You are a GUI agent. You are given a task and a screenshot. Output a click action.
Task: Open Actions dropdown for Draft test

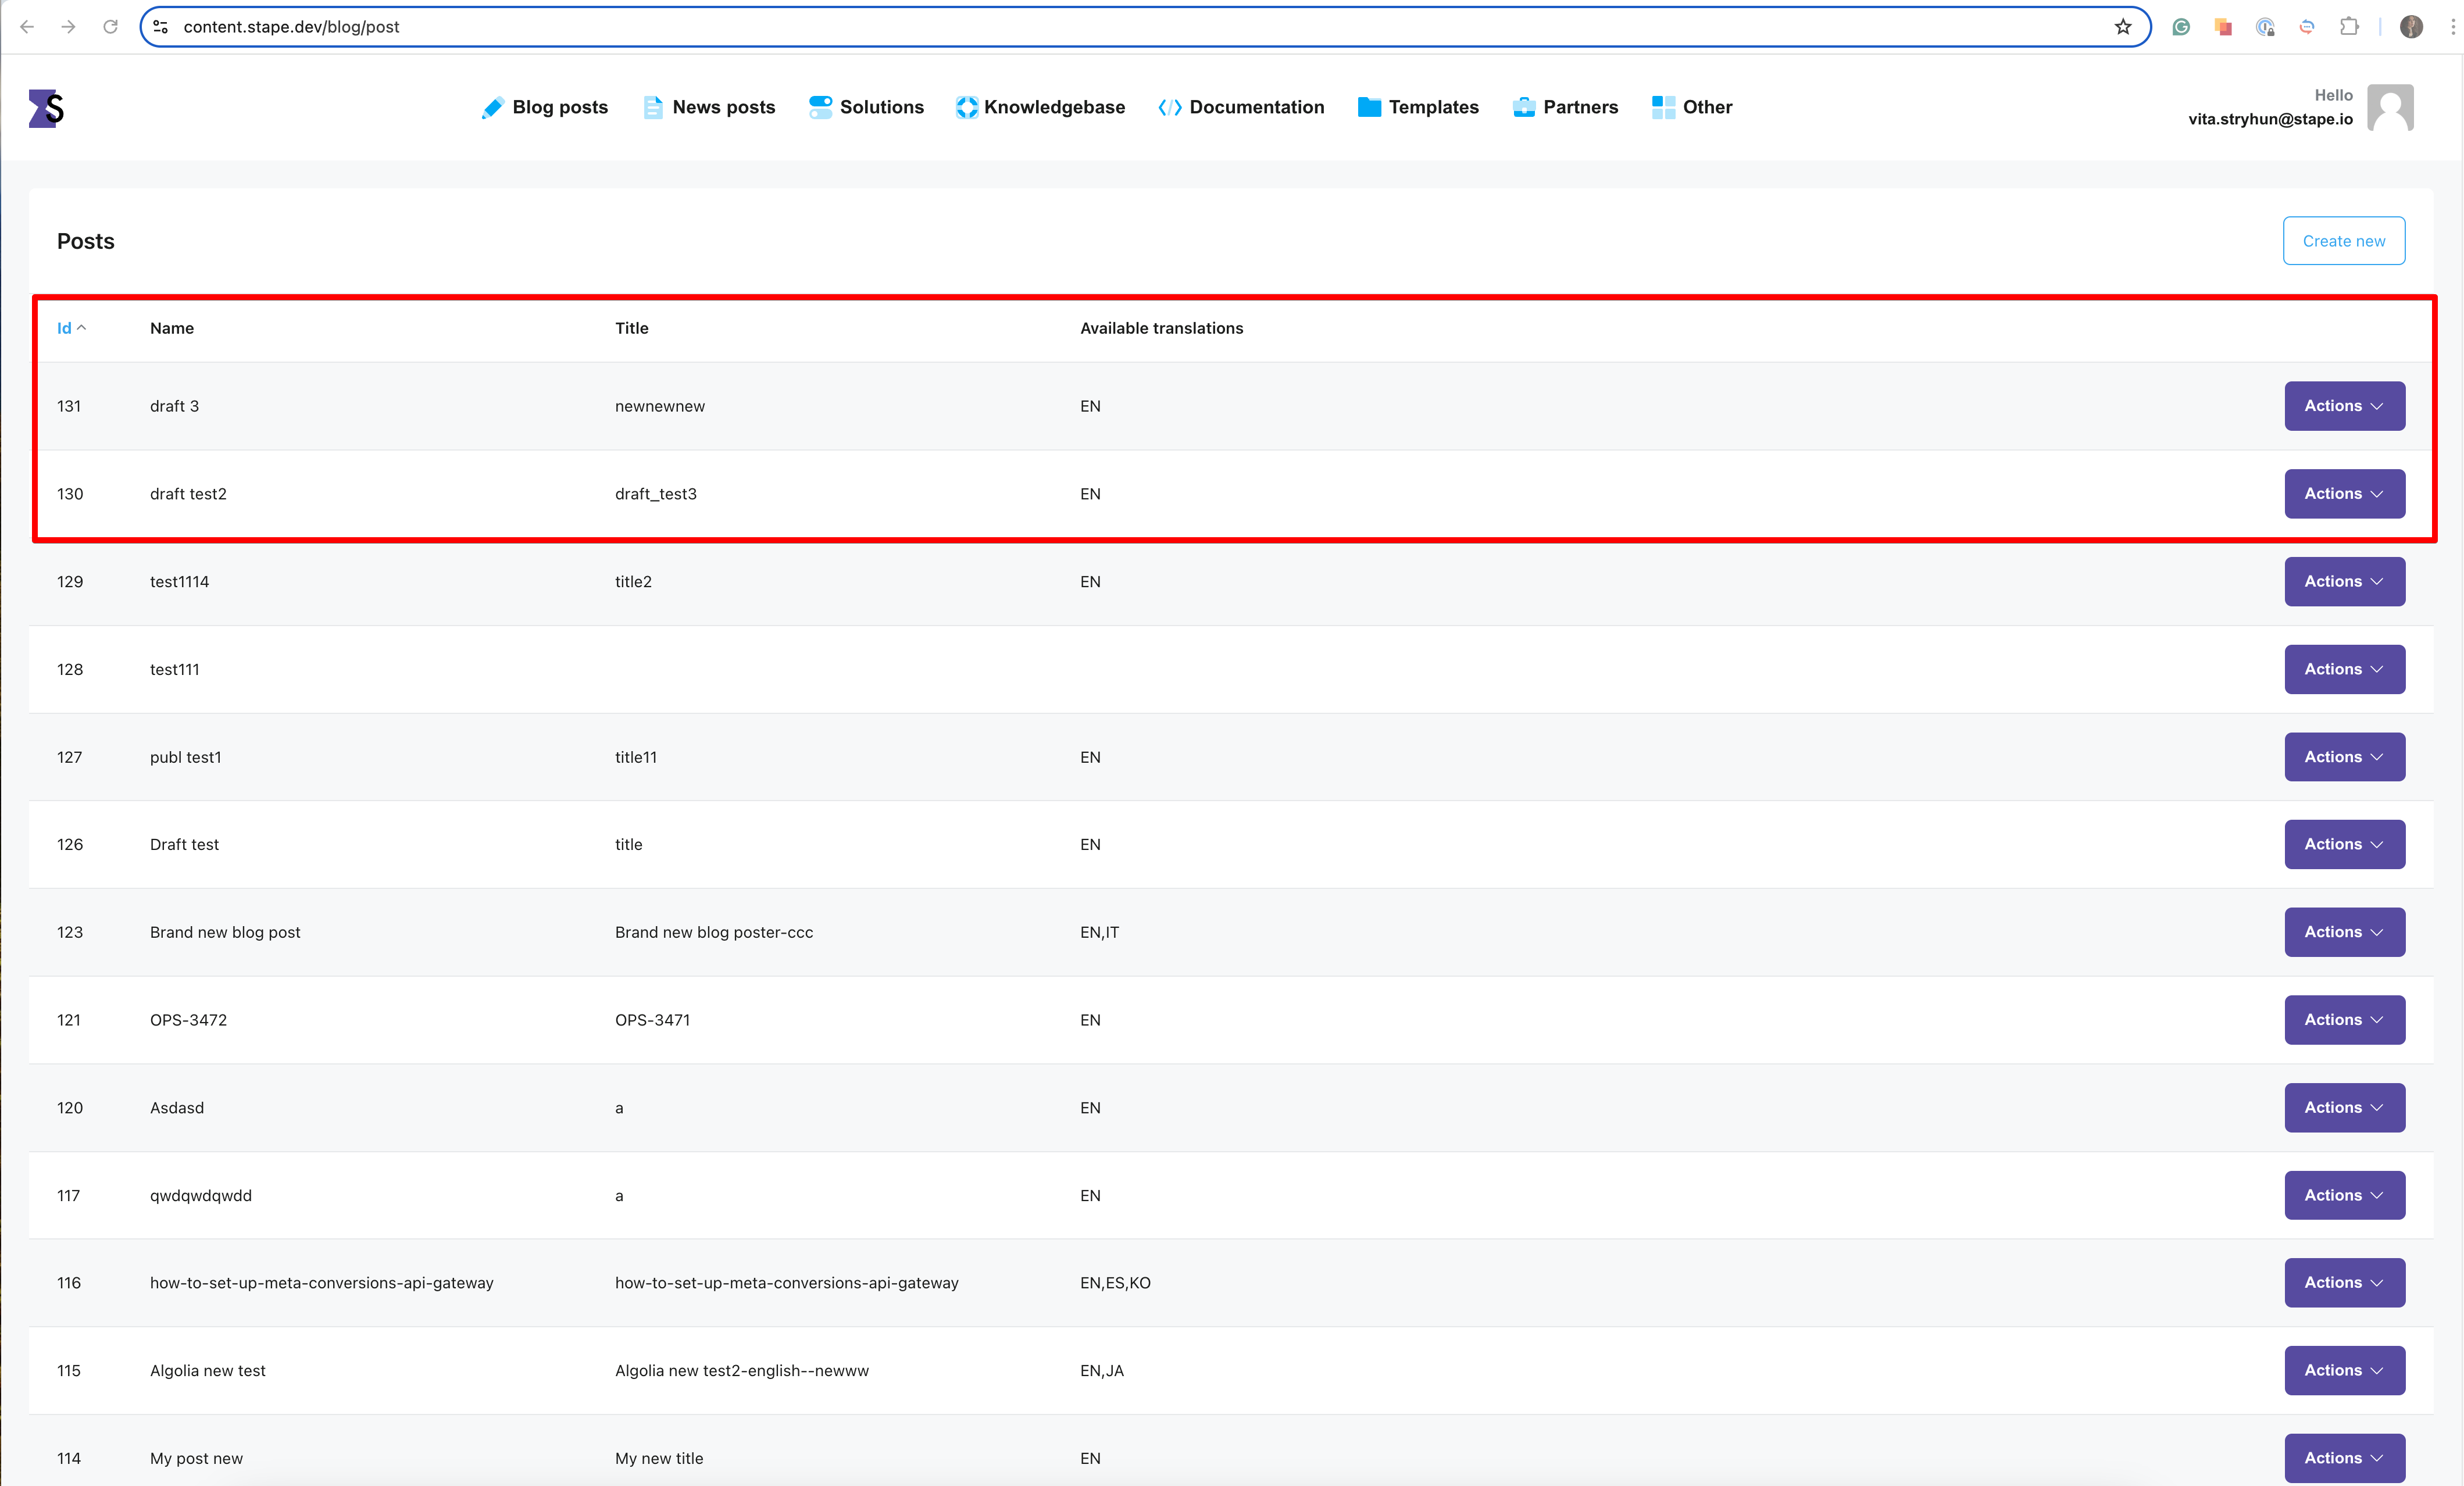(2344, 844)
